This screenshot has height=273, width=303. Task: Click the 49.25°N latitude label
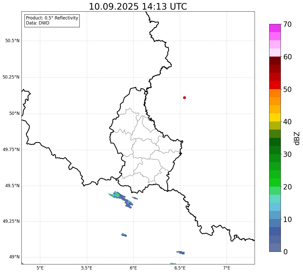pos(11,221)
